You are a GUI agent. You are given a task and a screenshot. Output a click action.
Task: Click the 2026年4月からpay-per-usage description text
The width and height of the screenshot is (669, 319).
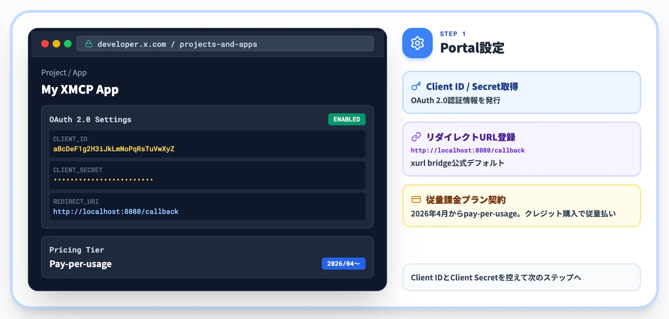tap(513, 214)
